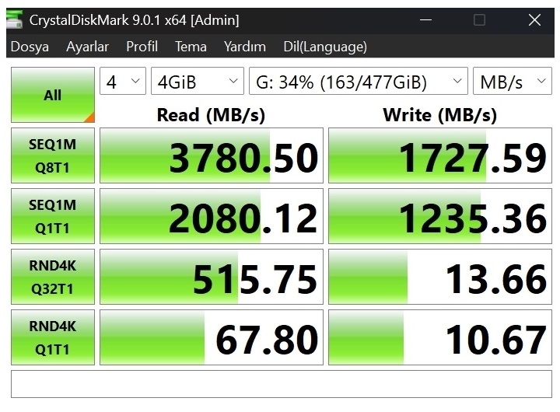This screenshot has height=412, width=560.
Task: Open the Tema menu
Action: click(x=191, y=47)
